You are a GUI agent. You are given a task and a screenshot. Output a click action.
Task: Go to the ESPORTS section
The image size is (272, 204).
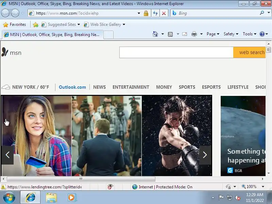211,87
